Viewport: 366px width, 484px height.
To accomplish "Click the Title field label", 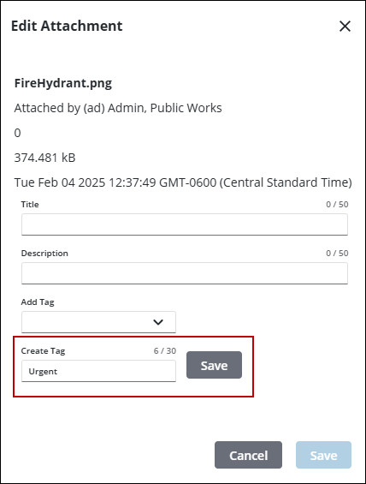I will pos(30,205).
